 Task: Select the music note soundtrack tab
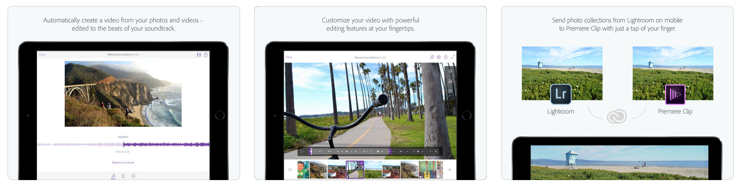(113, 176)
